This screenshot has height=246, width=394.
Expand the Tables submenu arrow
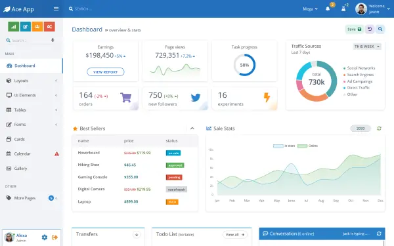[56, 110]
